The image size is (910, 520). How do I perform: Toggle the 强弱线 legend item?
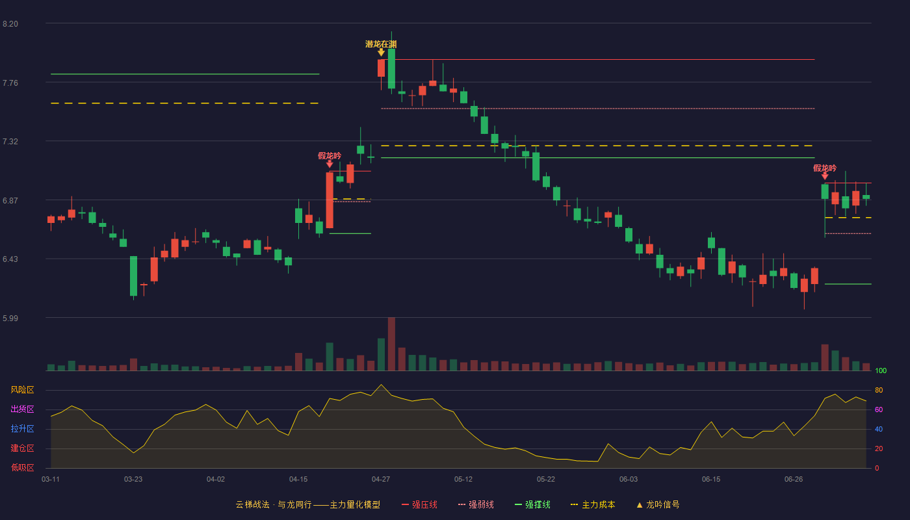pos(476,504)
